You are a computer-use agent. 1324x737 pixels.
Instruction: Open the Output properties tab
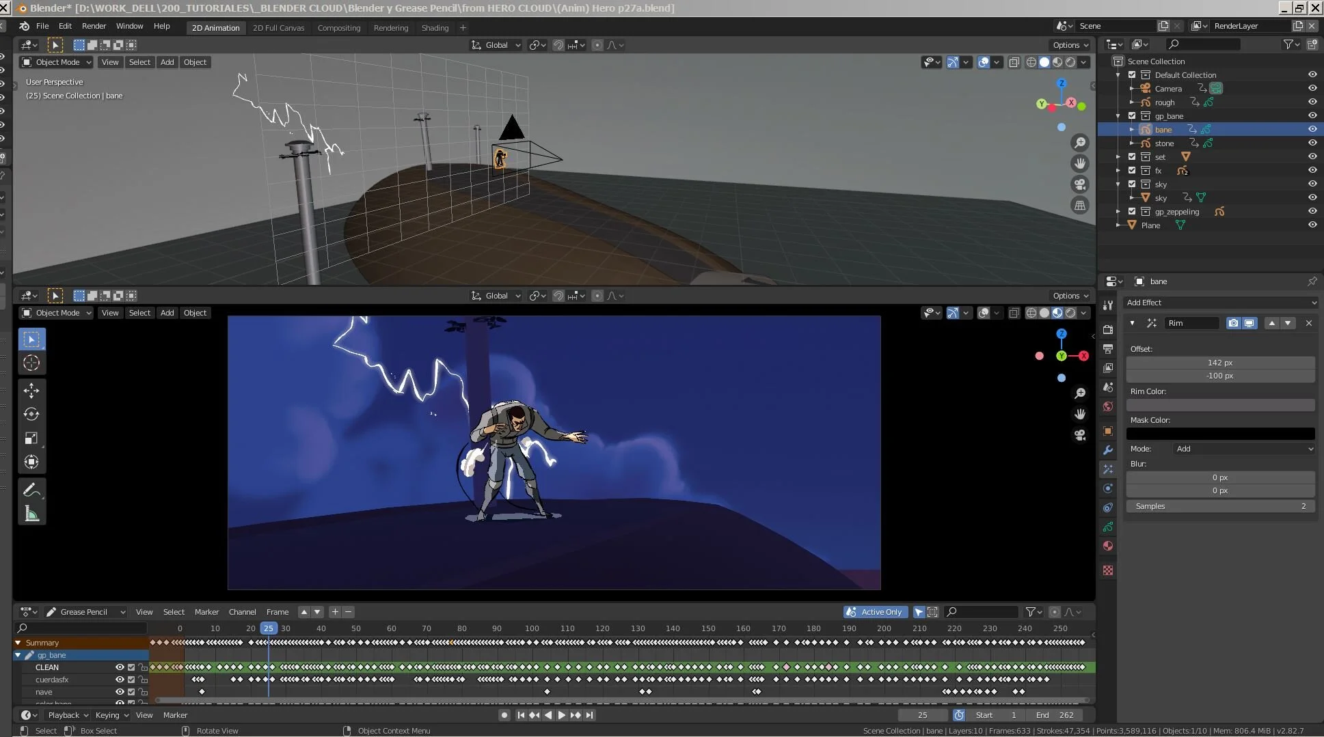1108,348
